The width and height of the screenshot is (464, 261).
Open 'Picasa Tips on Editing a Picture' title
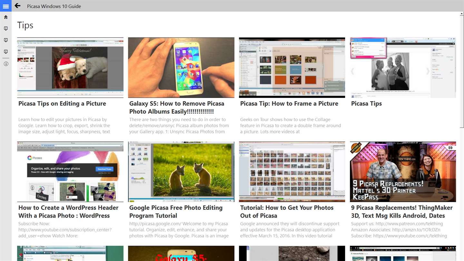pyautogui.click(x=62, y=103)
